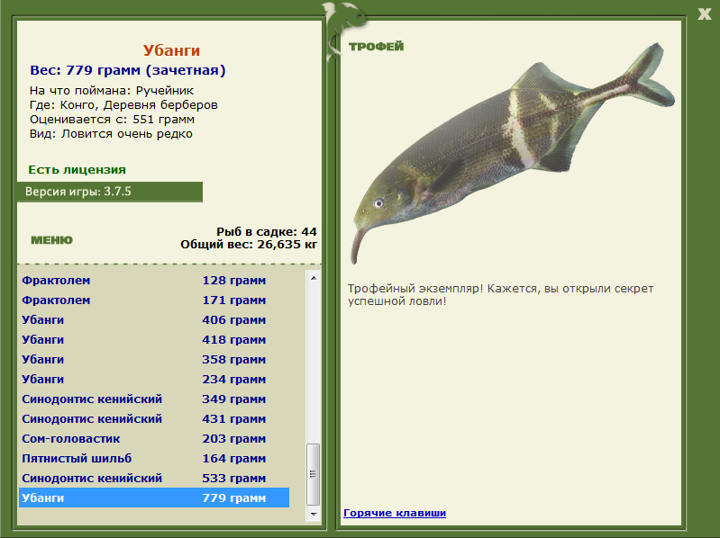
Task: Click the Вид: Ловится очень редко line
Action: [x=111, y=134]
